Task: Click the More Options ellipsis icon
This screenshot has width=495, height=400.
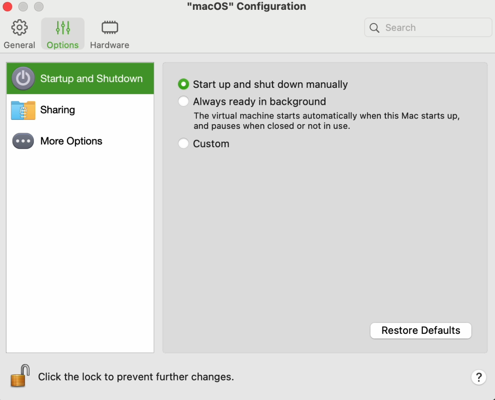Action: (x=23, y=141)
